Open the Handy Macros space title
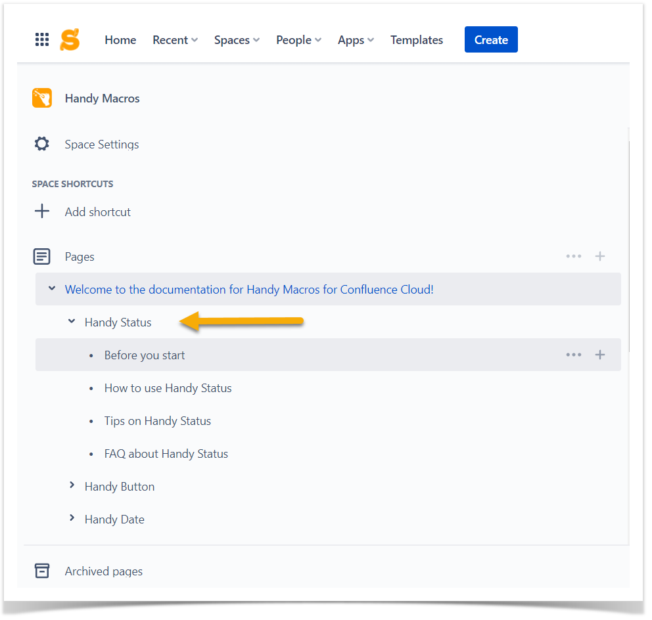The height and width of the screenshot is (620, 652). pyautogui.click(x=103, y=99)
